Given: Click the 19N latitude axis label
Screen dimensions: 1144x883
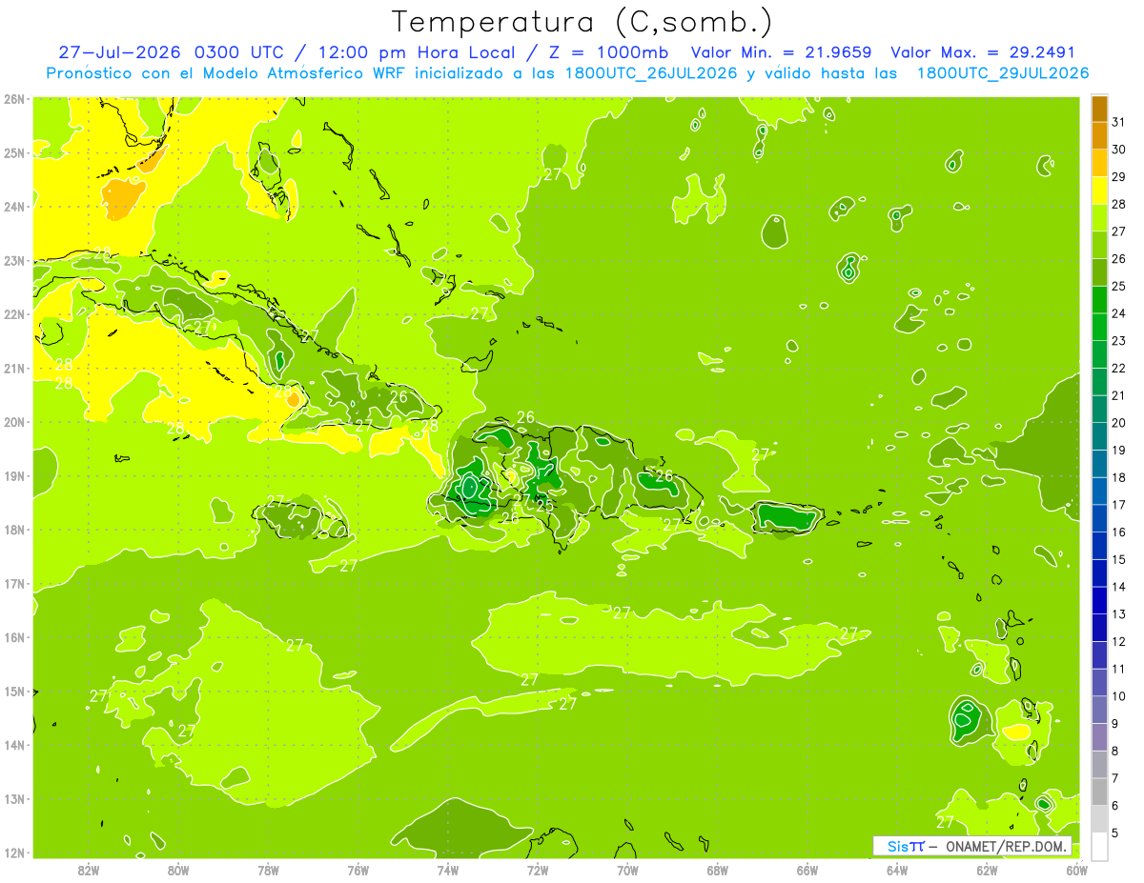Looking at the screenshot, I should pyautogui.click(x=13, y=476).
